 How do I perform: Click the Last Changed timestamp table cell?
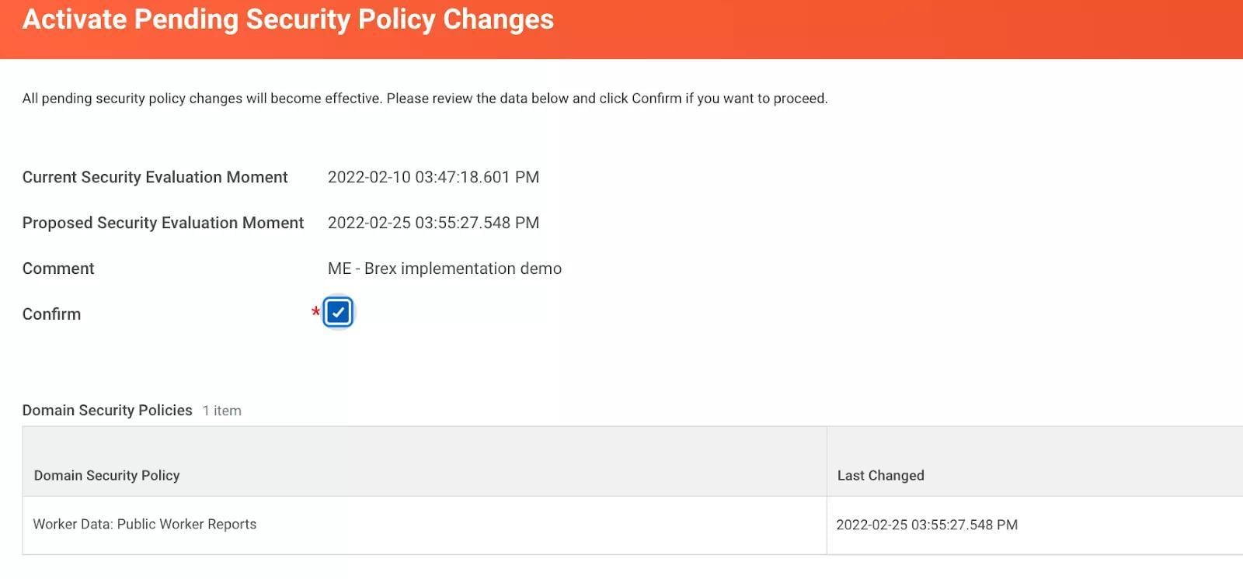pos(926,525)
